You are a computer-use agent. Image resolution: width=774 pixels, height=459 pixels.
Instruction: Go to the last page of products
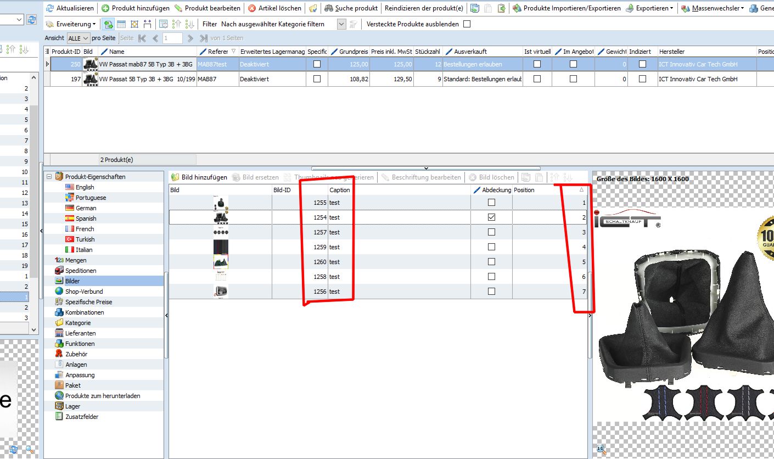(x=203, y=38)
